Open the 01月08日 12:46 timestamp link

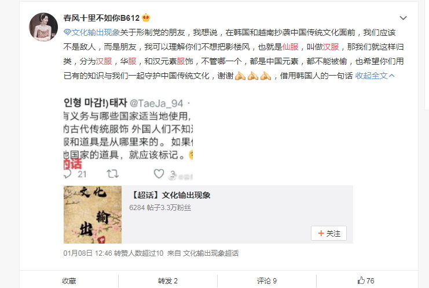tap(88, 253)
